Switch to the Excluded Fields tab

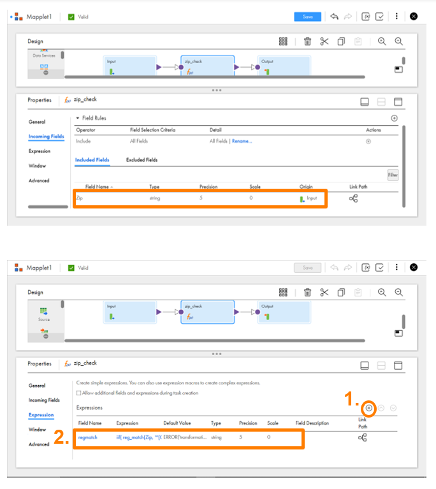click(142, 159)
